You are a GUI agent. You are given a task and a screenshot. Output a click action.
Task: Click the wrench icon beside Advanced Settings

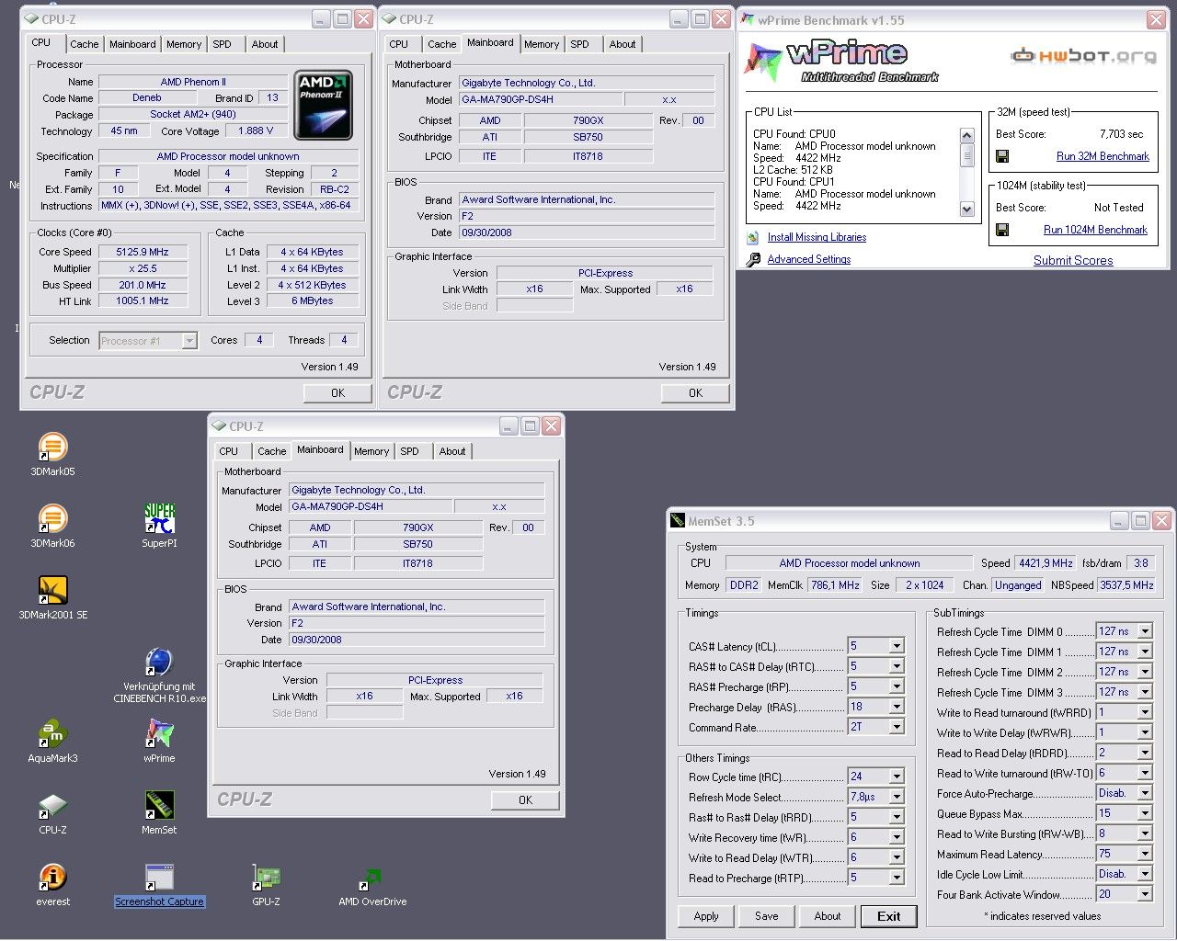point(753,259)
